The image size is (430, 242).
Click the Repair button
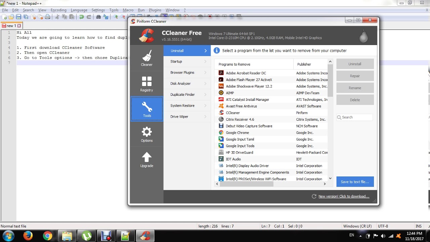(x=355, y=76)
